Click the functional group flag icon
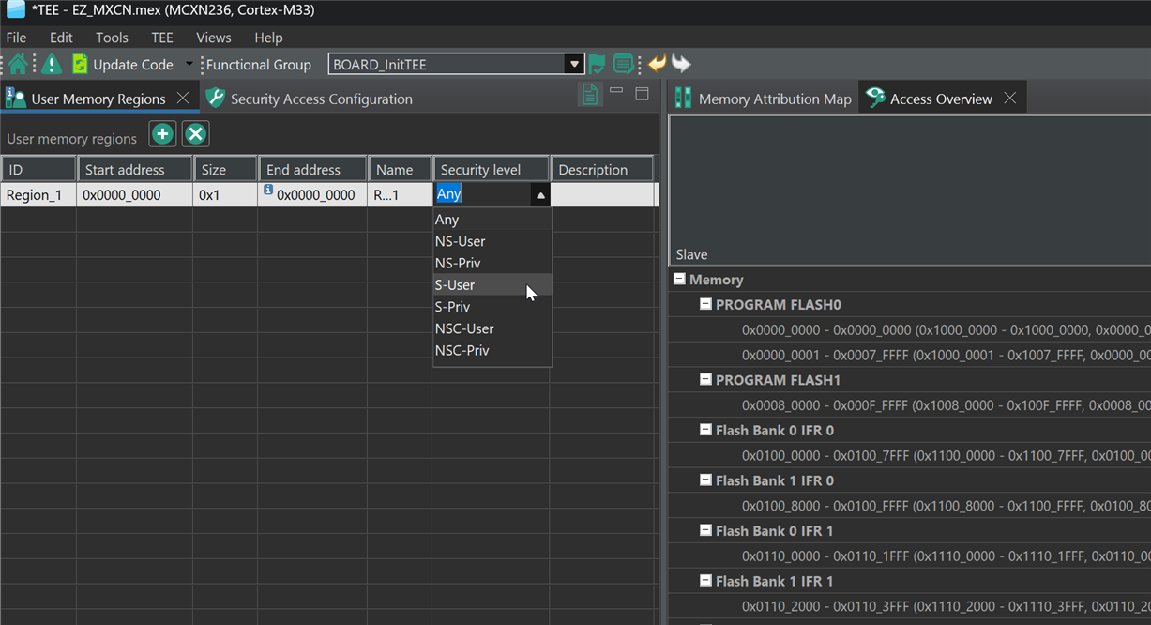Screen dimensions: 1151x625 coord(597,64)
